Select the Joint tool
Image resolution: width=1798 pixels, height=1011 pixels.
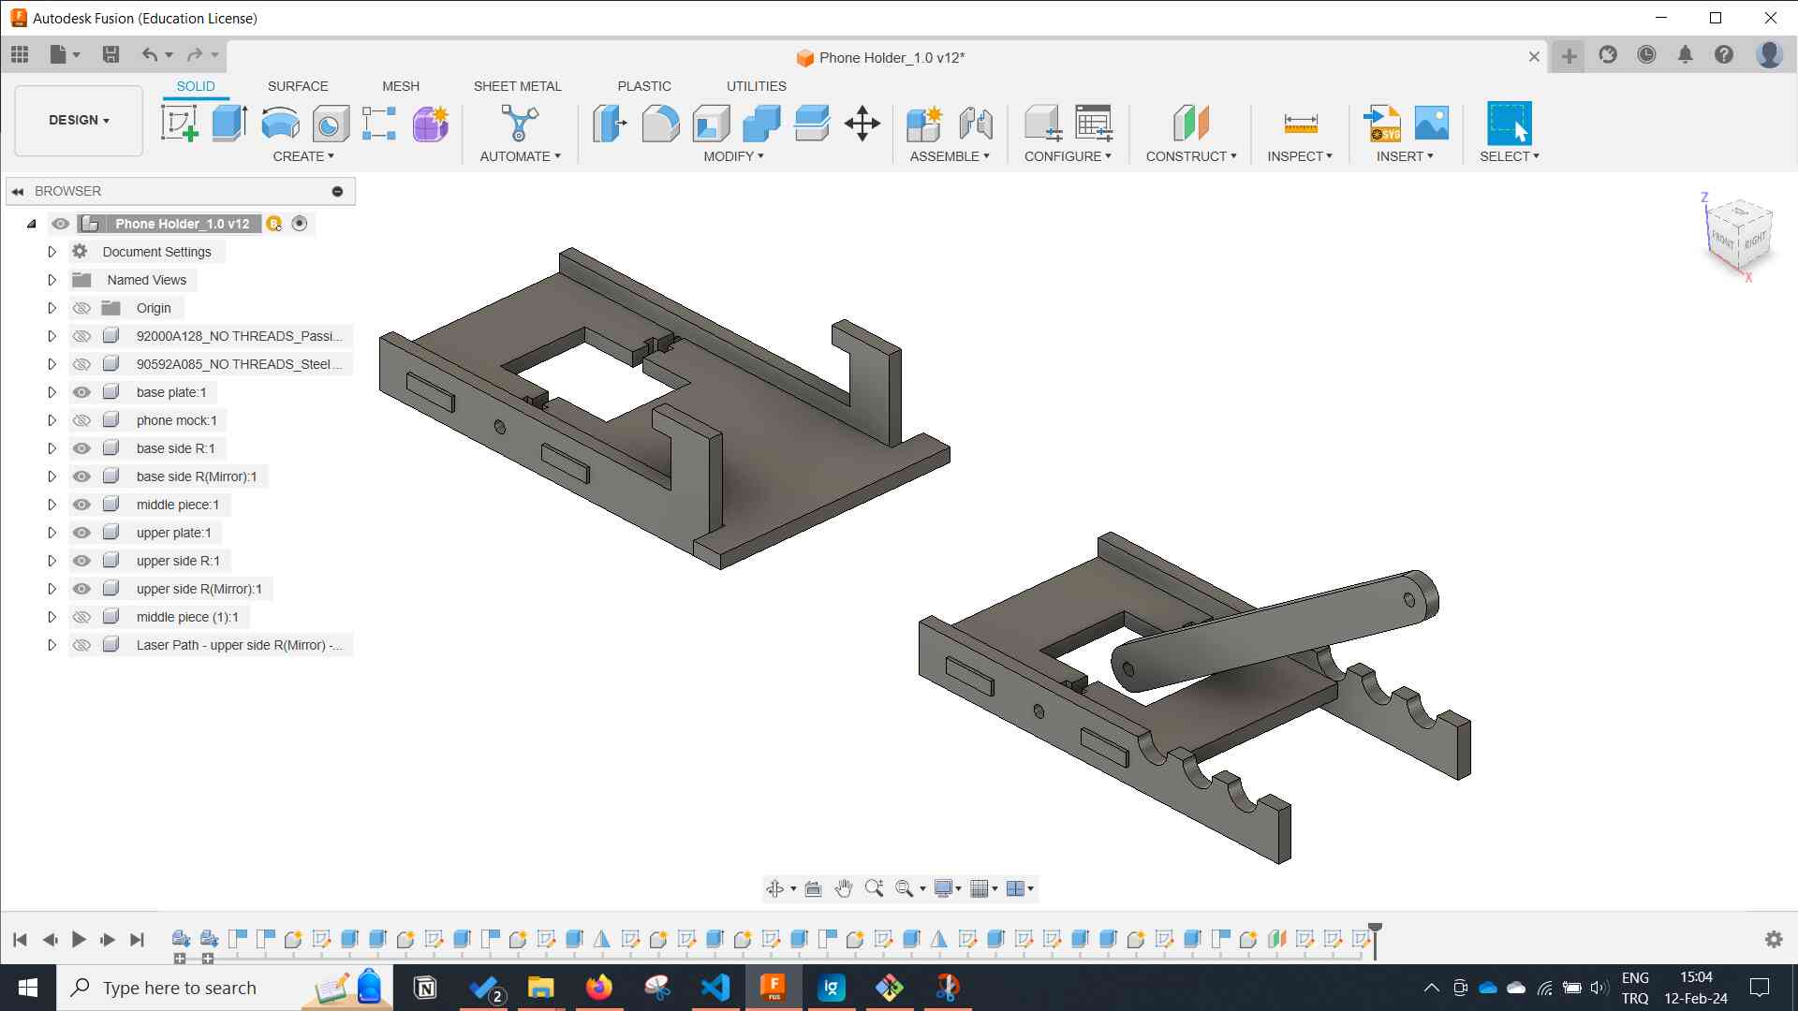click(x=975, y=123)
